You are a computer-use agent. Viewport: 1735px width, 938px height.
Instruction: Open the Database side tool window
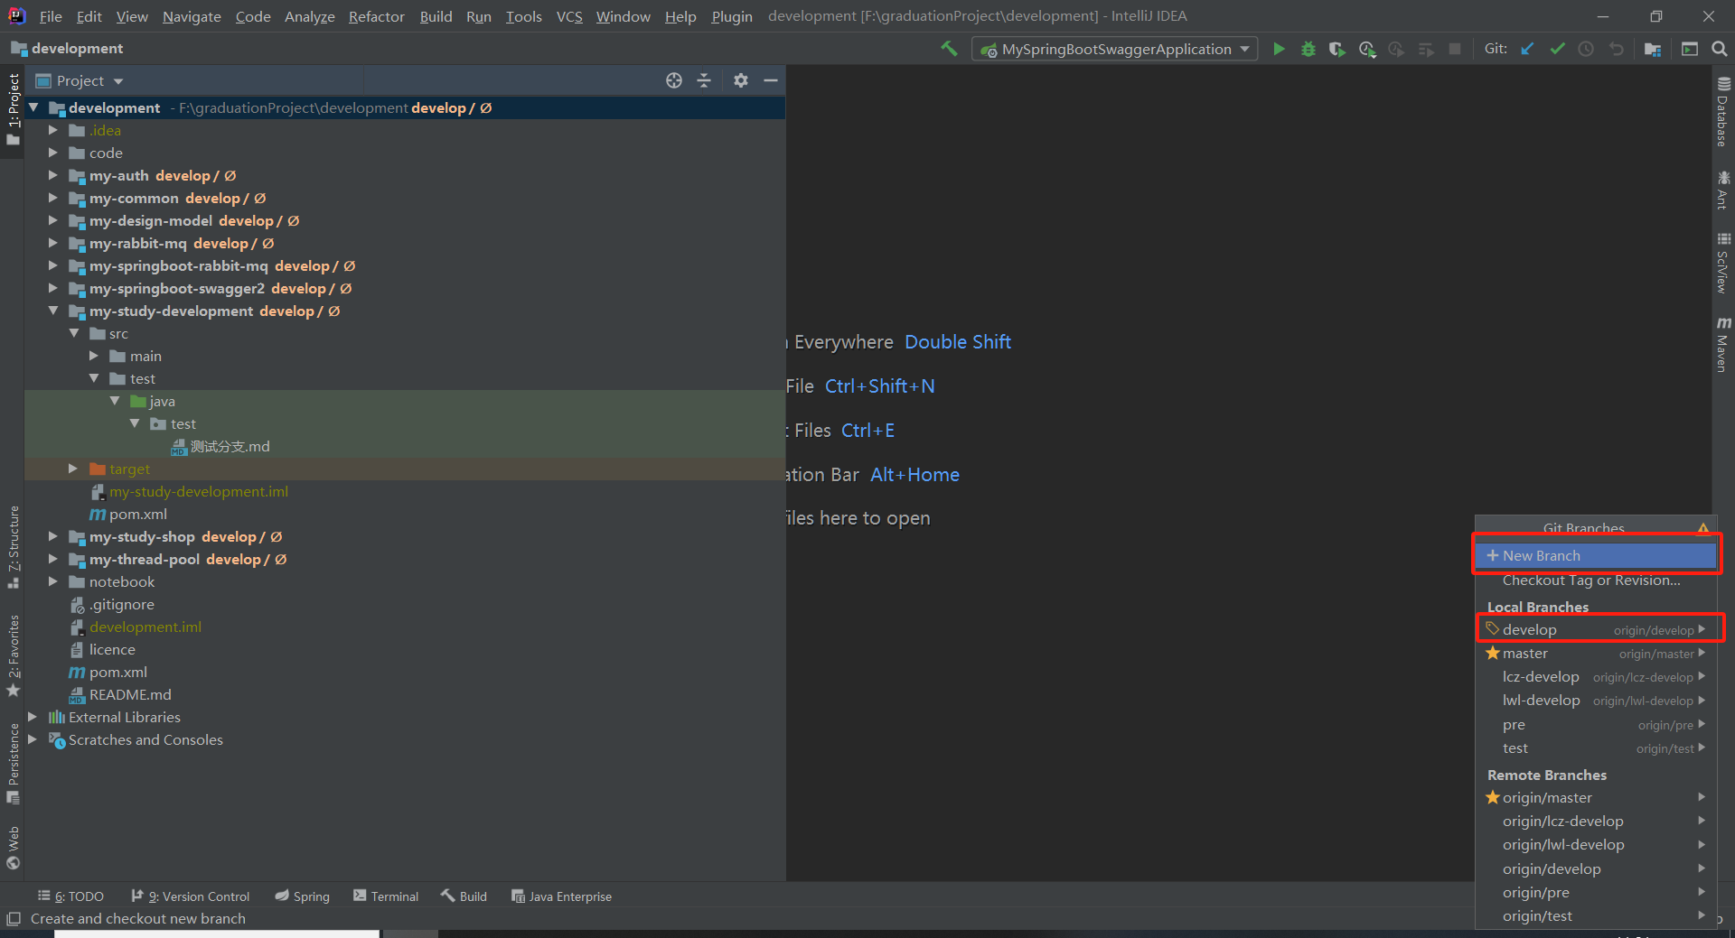(x=1723, y=112)
